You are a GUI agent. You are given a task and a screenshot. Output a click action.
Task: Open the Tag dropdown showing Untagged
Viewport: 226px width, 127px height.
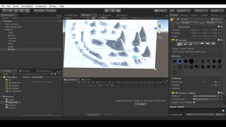pyautogui.click(x=189, y=23)
